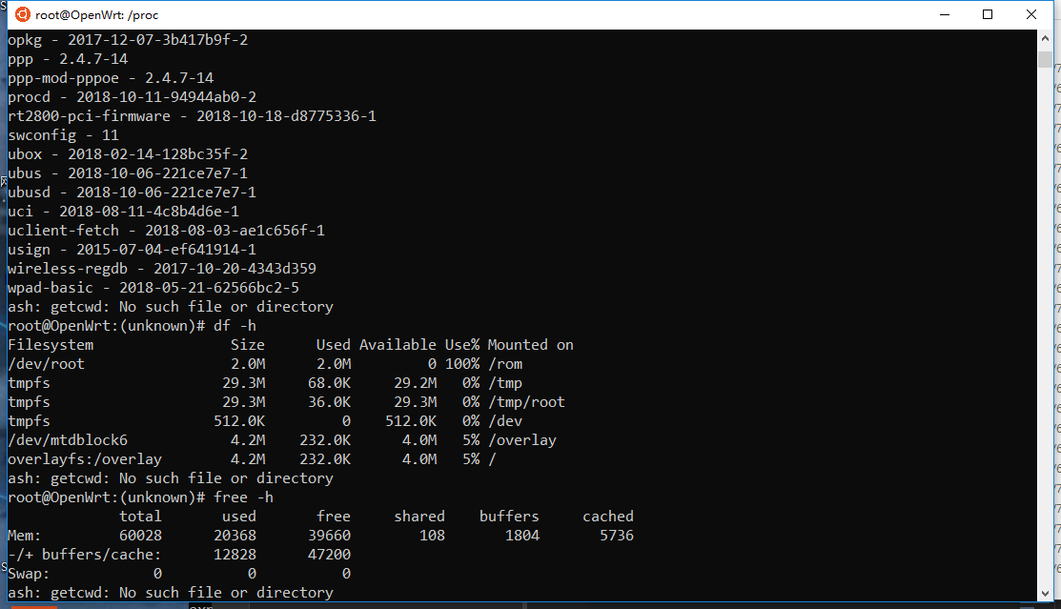Click the Swap: row label
1061x609 pixels.
point(29,574)
